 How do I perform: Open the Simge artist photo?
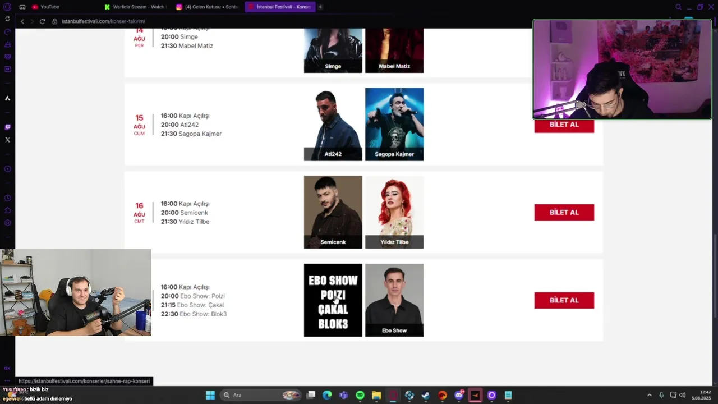[x=333, y=50]
